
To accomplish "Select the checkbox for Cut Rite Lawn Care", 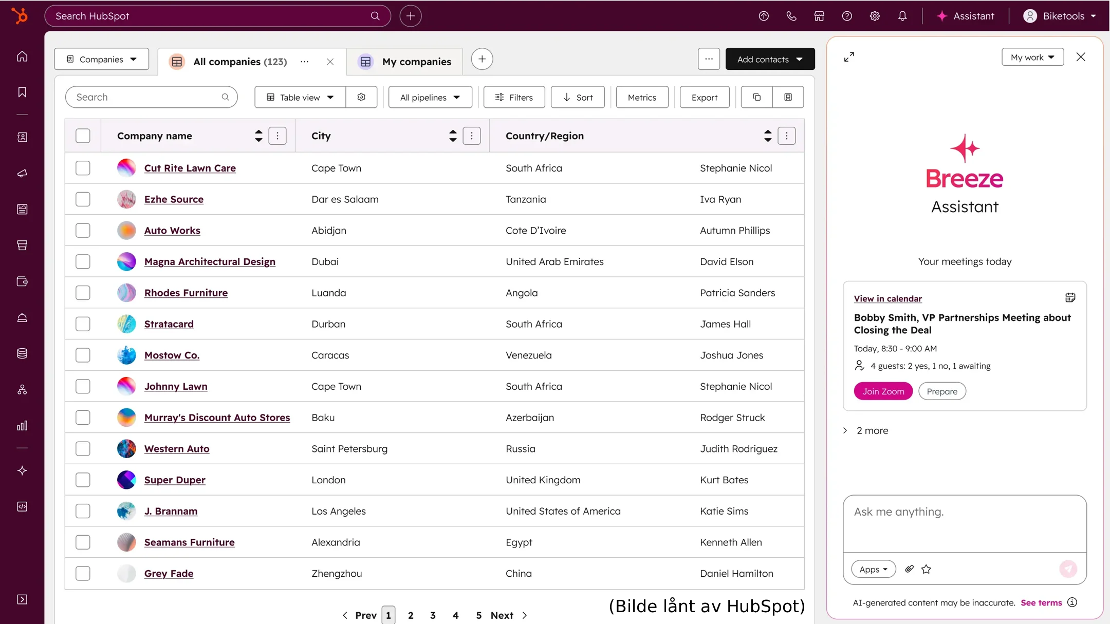I will (83, 168).
